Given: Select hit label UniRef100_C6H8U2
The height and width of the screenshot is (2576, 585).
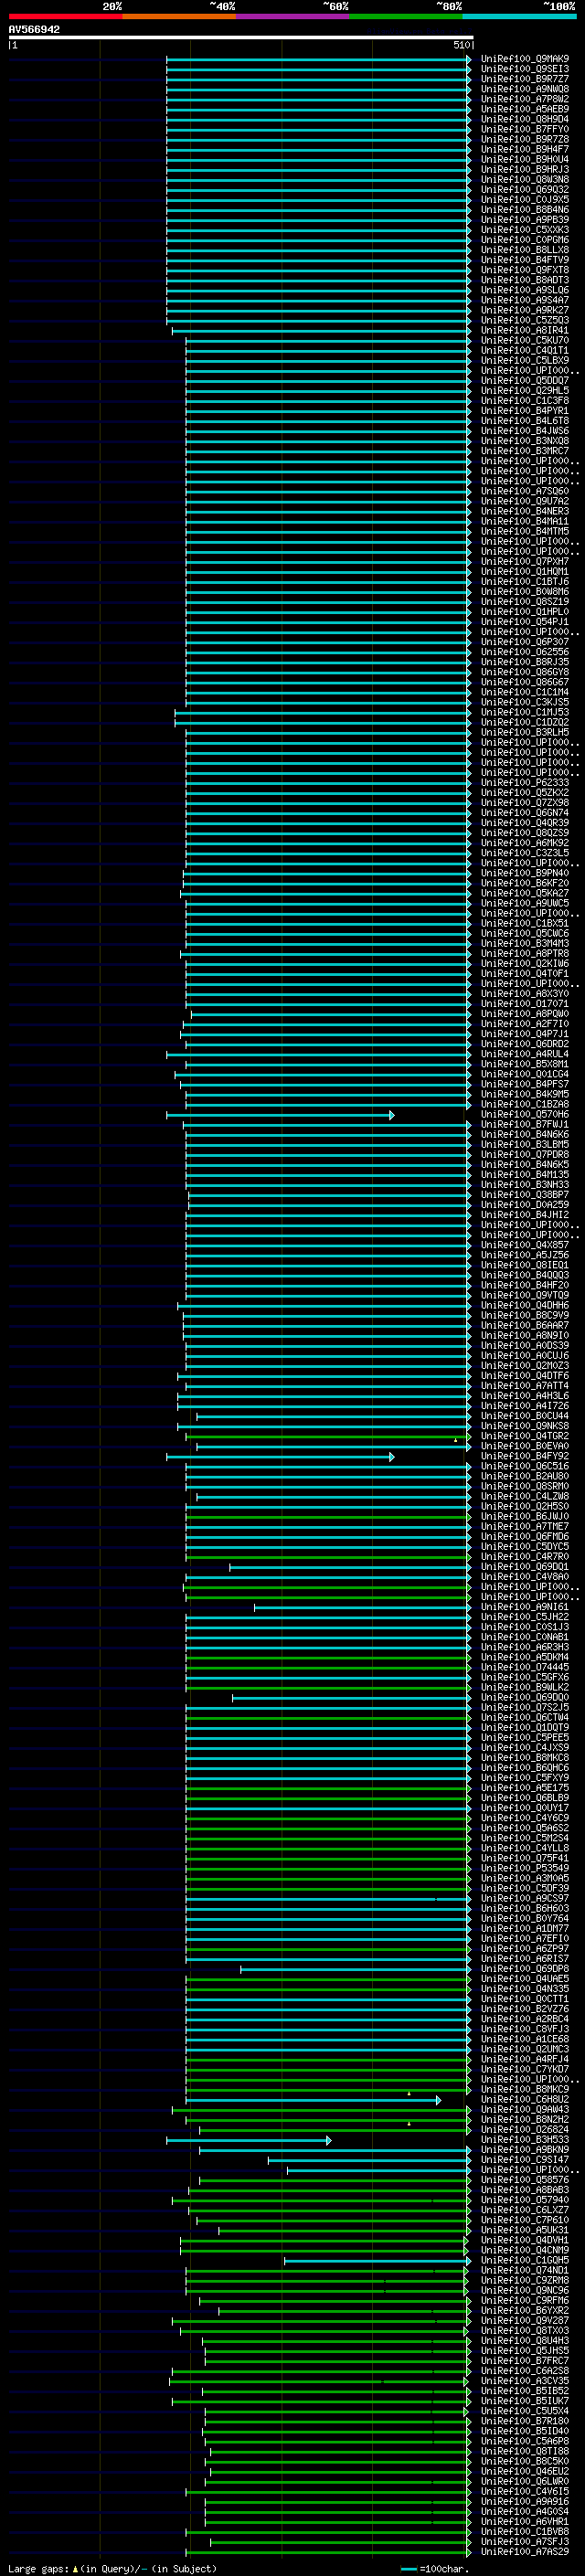Looking at the screenshot, I should click(x=524, y=2099).
